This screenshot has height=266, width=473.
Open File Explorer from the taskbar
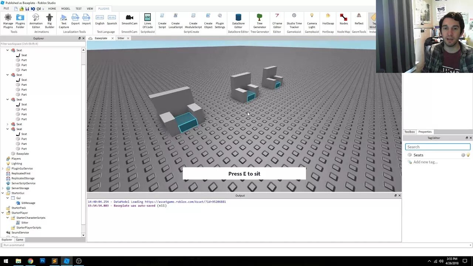pyautogui.click(x=18, y=261)
